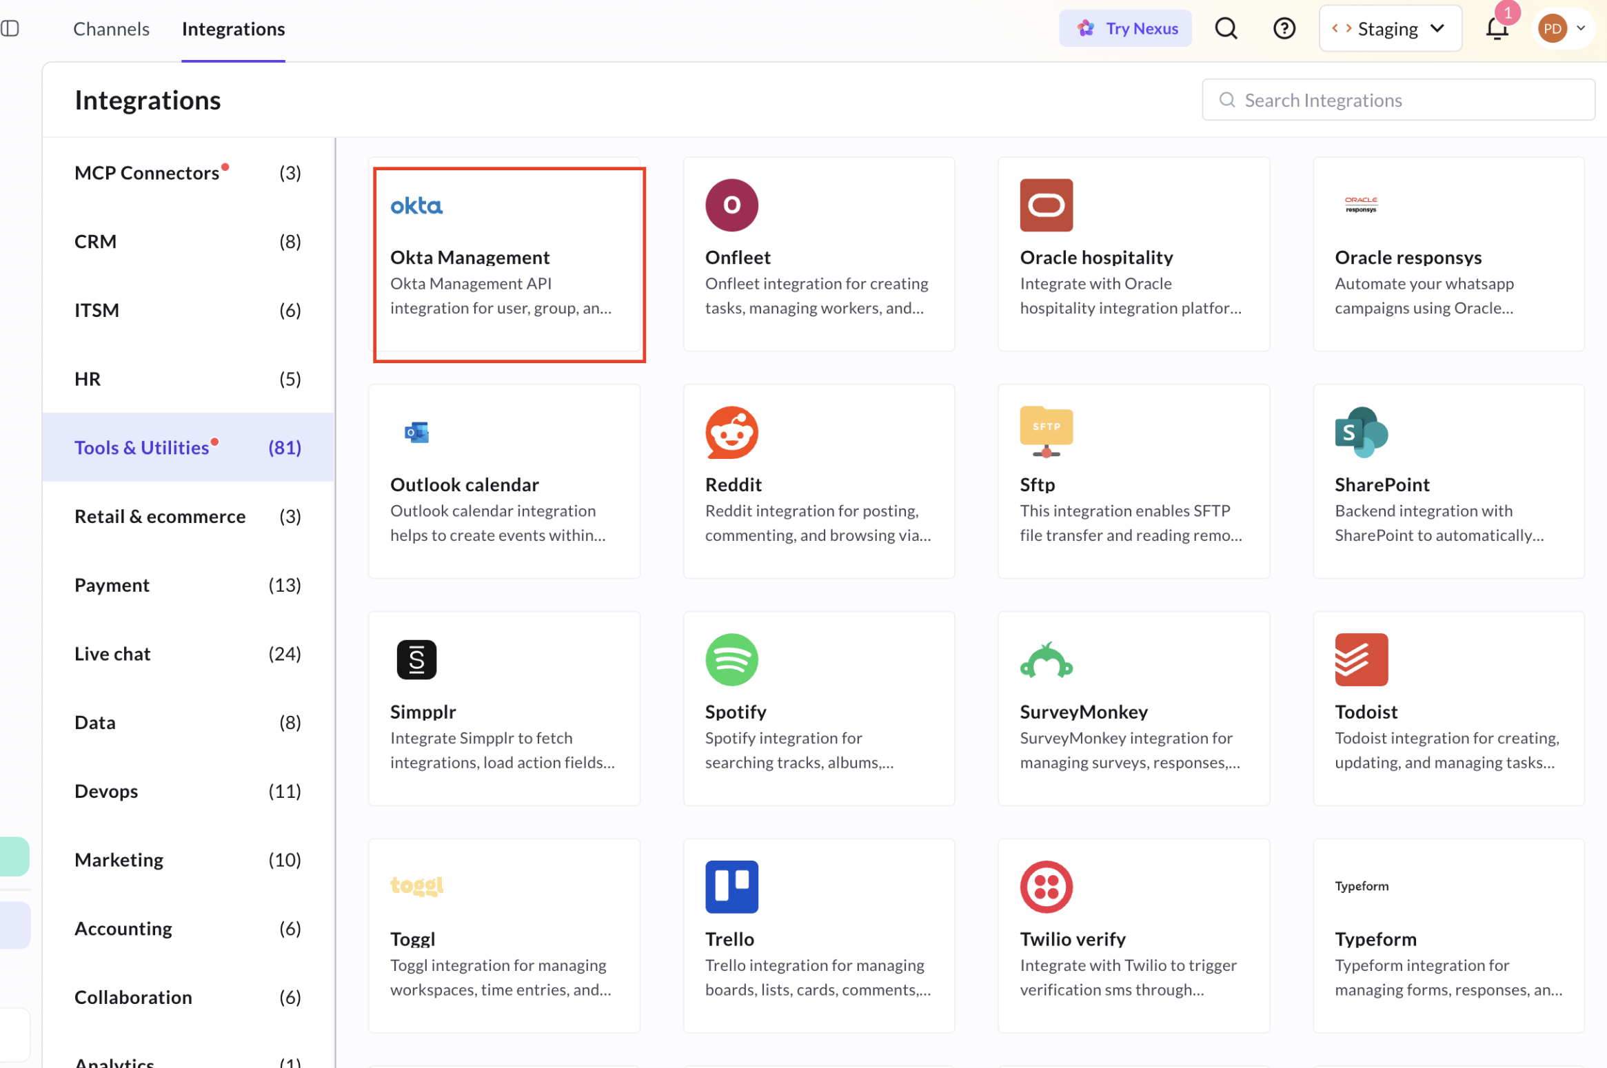The height and width of the screenshot is (1068, 1607).
Task: Open the Oracle responsys title
Action: [x=1408, y=257]
